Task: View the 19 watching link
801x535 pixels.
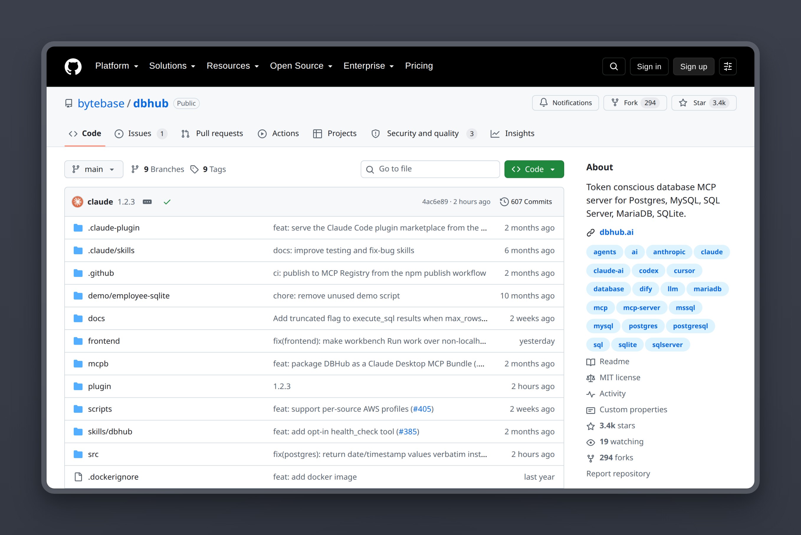Action: pyautogui.click(x=615, y=442)
